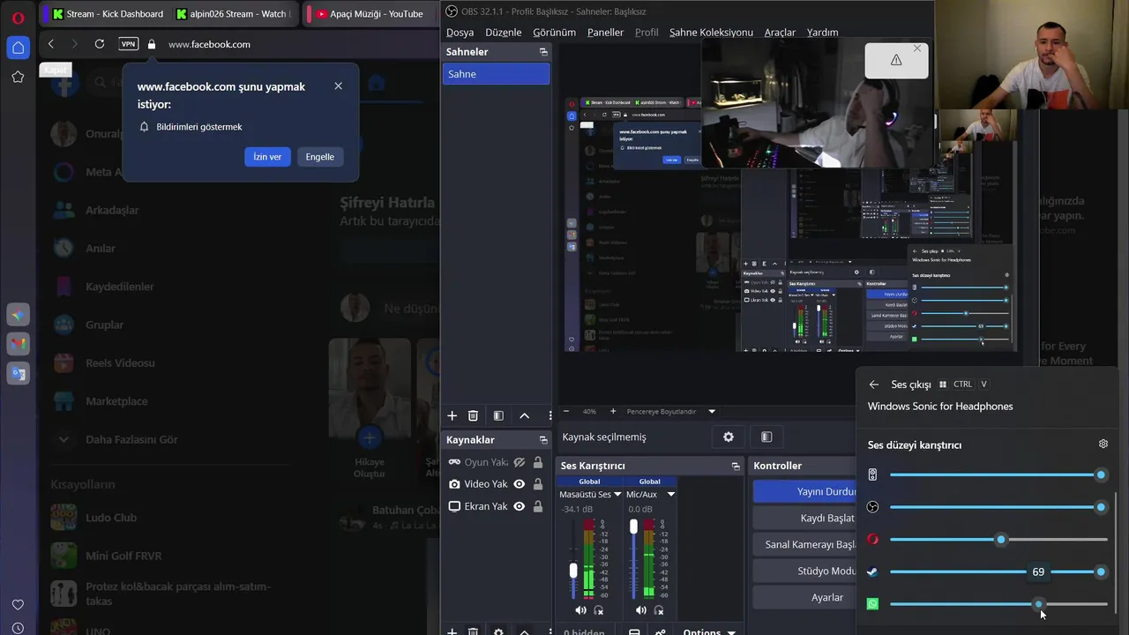Screen dimensions: 1129x635
Task: Click İzin ver in notification prompt
Action: coord(267,157)
